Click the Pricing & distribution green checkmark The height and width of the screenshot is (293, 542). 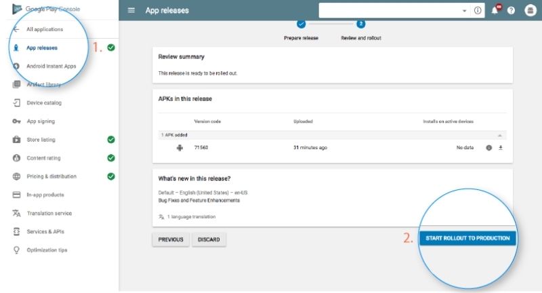(x=111, y=176)
